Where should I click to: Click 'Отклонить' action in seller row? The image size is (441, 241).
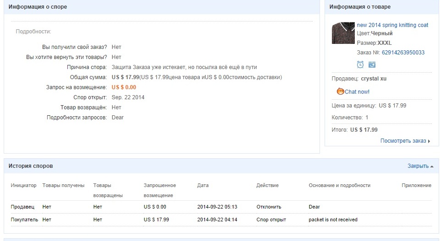click(x=269, y=207)
